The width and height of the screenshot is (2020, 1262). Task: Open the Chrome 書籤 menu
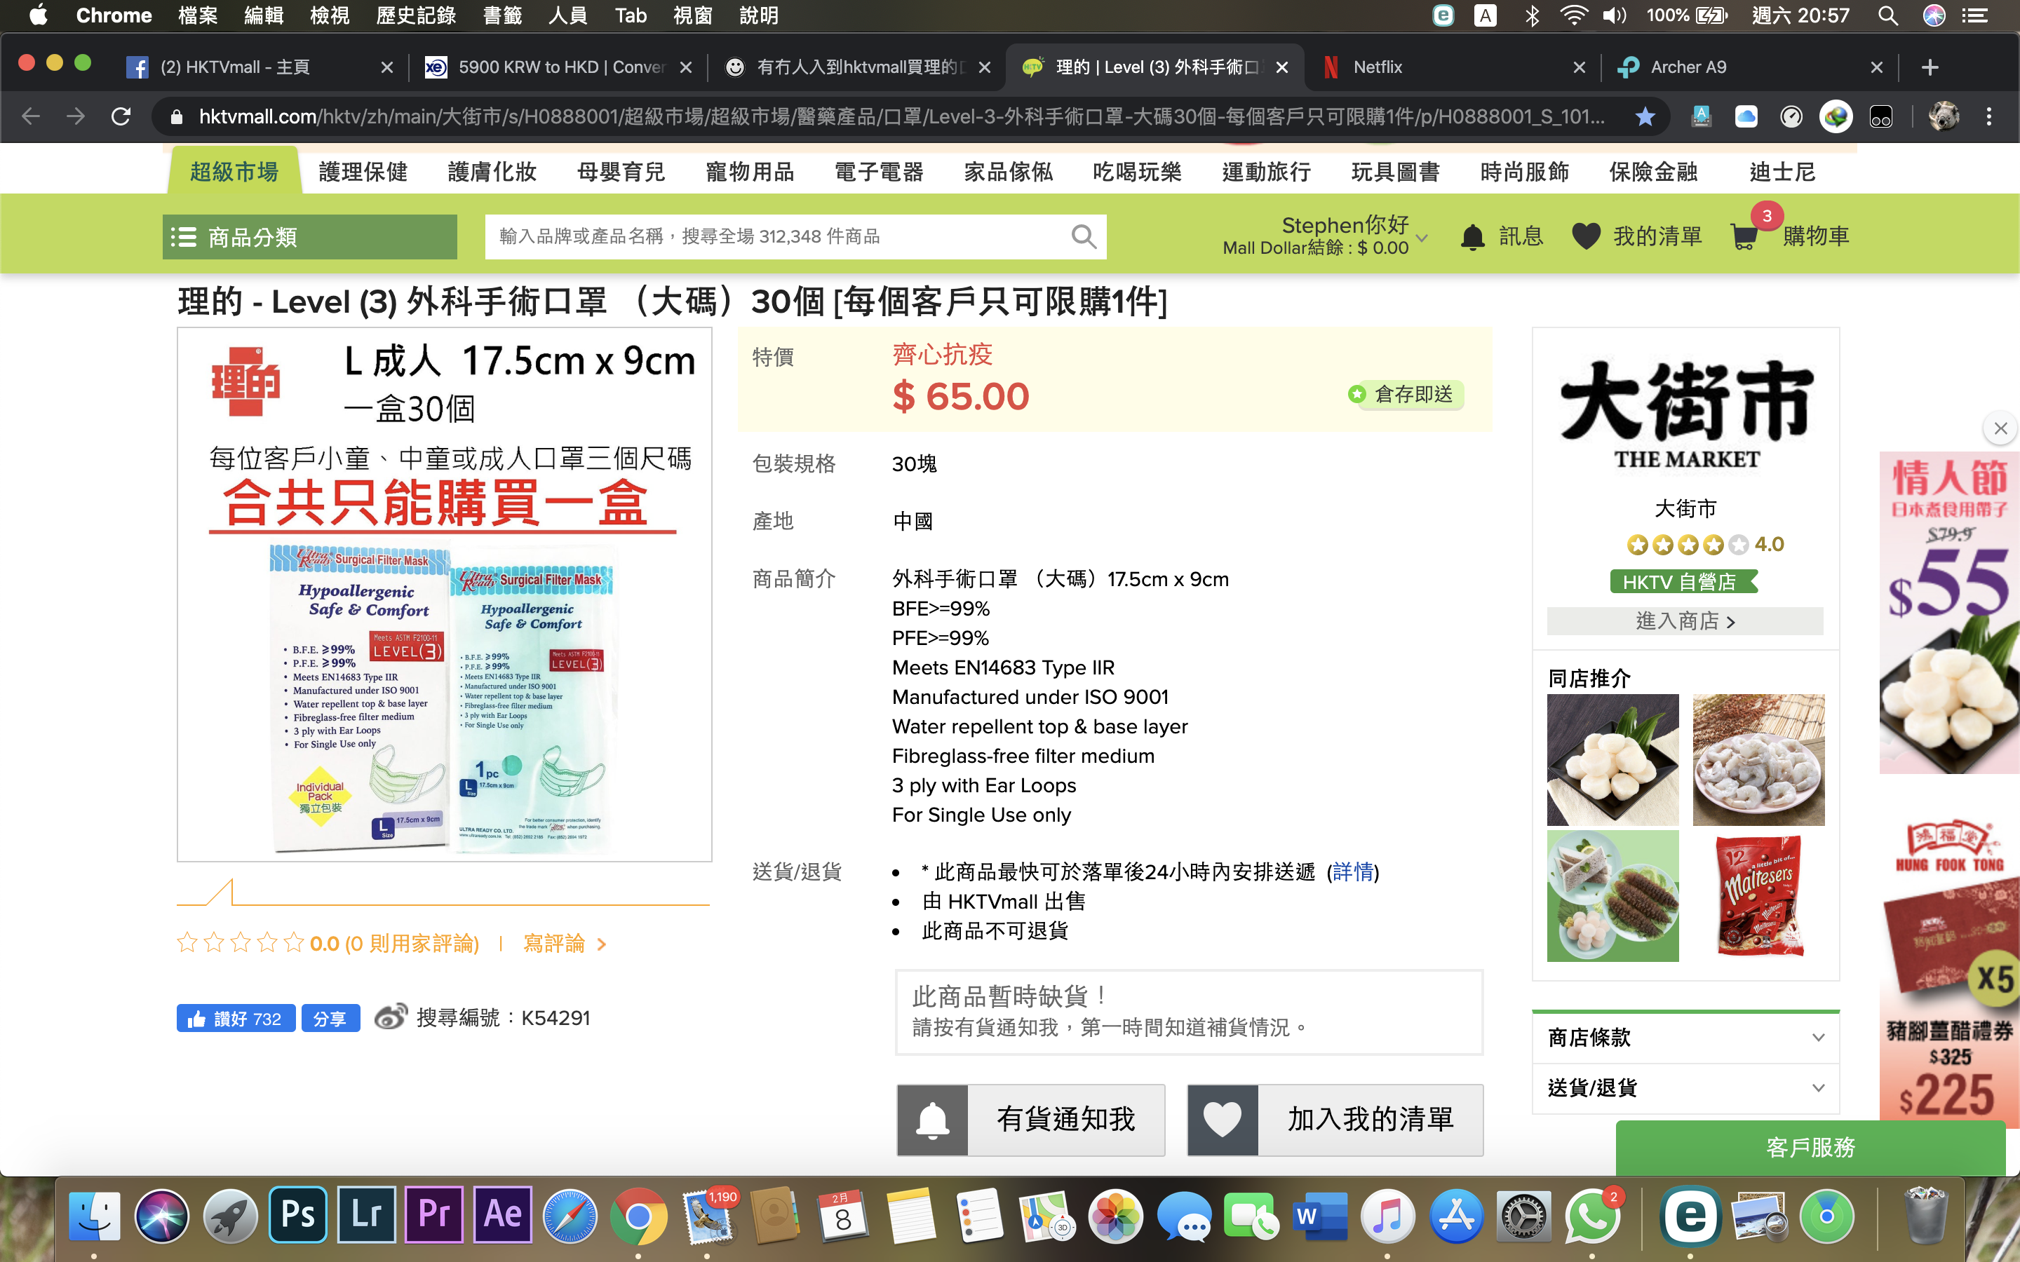(x=502, y=15)
